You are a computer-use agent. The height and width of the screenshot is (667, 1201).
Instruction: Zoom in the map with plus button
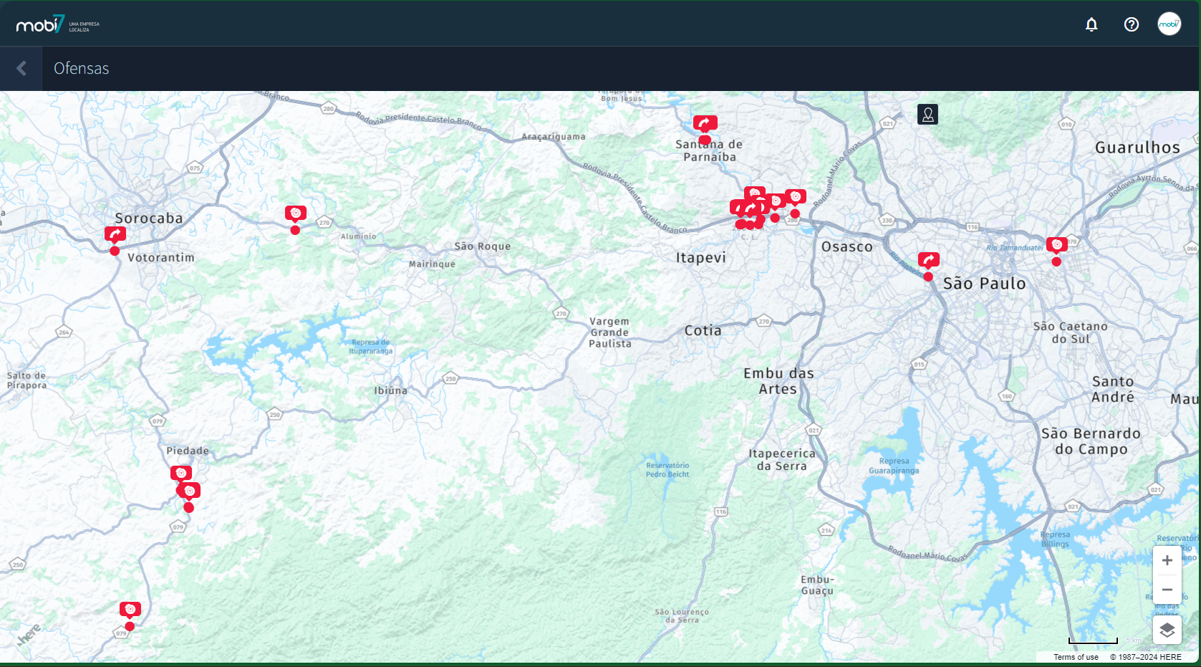coord(1167,560)
